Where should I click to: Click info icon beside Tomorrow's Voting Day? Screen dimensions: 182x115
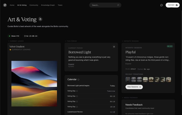click(77, 91)
